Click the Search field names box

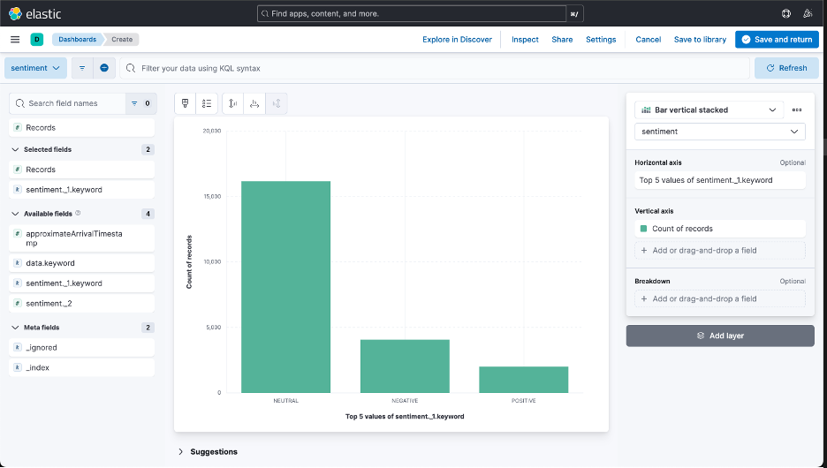[67, 103]
